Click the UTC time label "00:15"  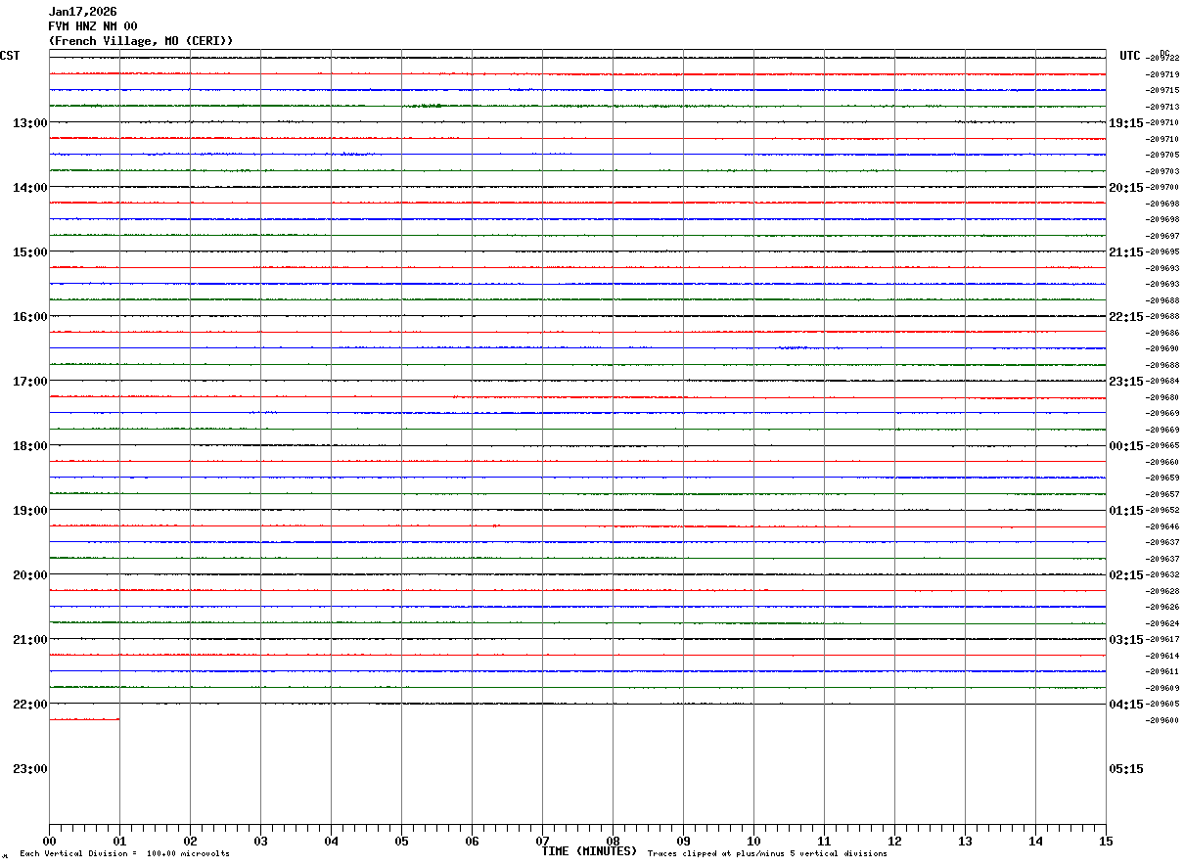point(1126,445)
